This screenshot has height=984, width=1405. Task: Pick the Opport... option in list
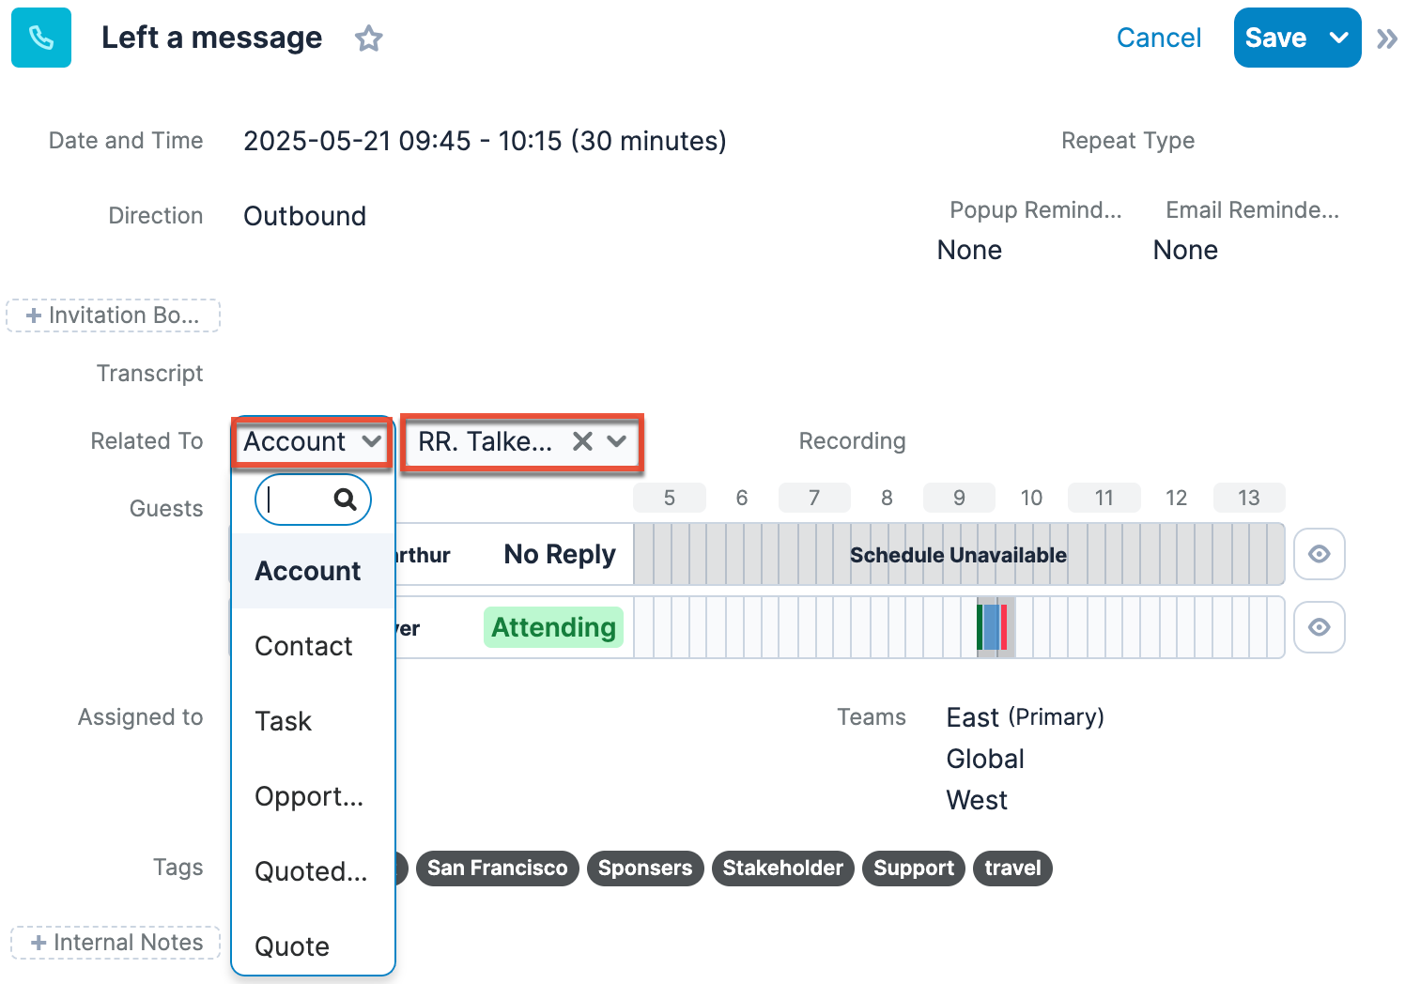[x=308, y=796]
